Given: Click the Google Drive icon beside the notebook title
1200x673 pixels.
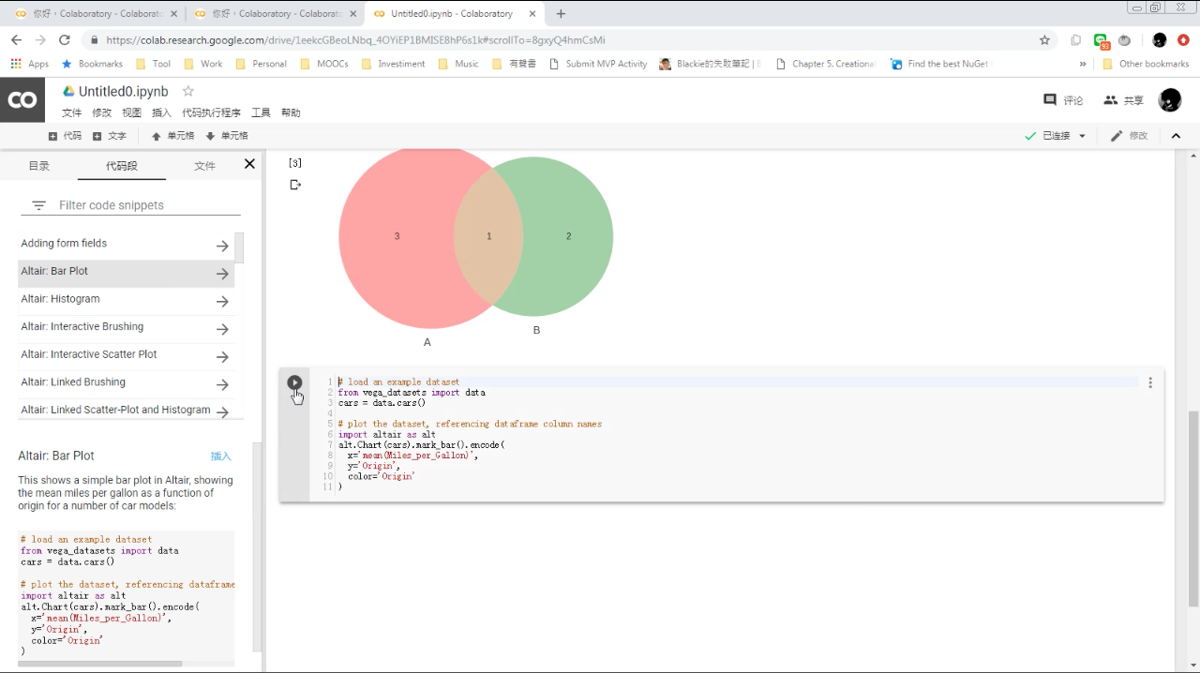Looking at the screenshot, I should click(x=68, y=91).
